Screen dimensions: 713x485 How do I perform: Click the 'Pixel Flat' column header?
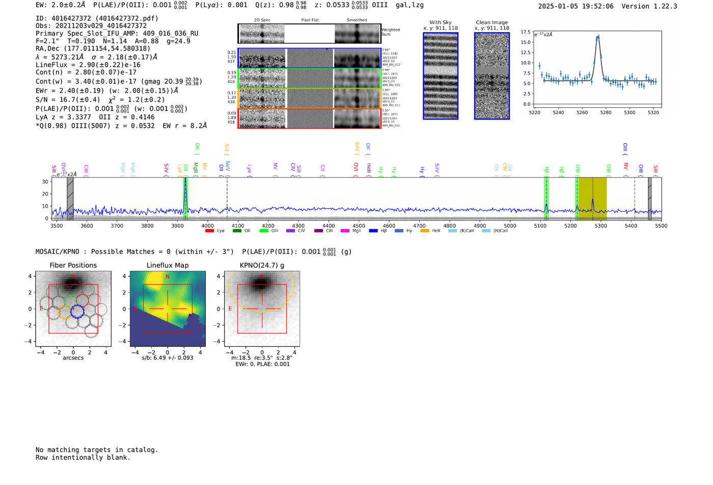(310, 20)
